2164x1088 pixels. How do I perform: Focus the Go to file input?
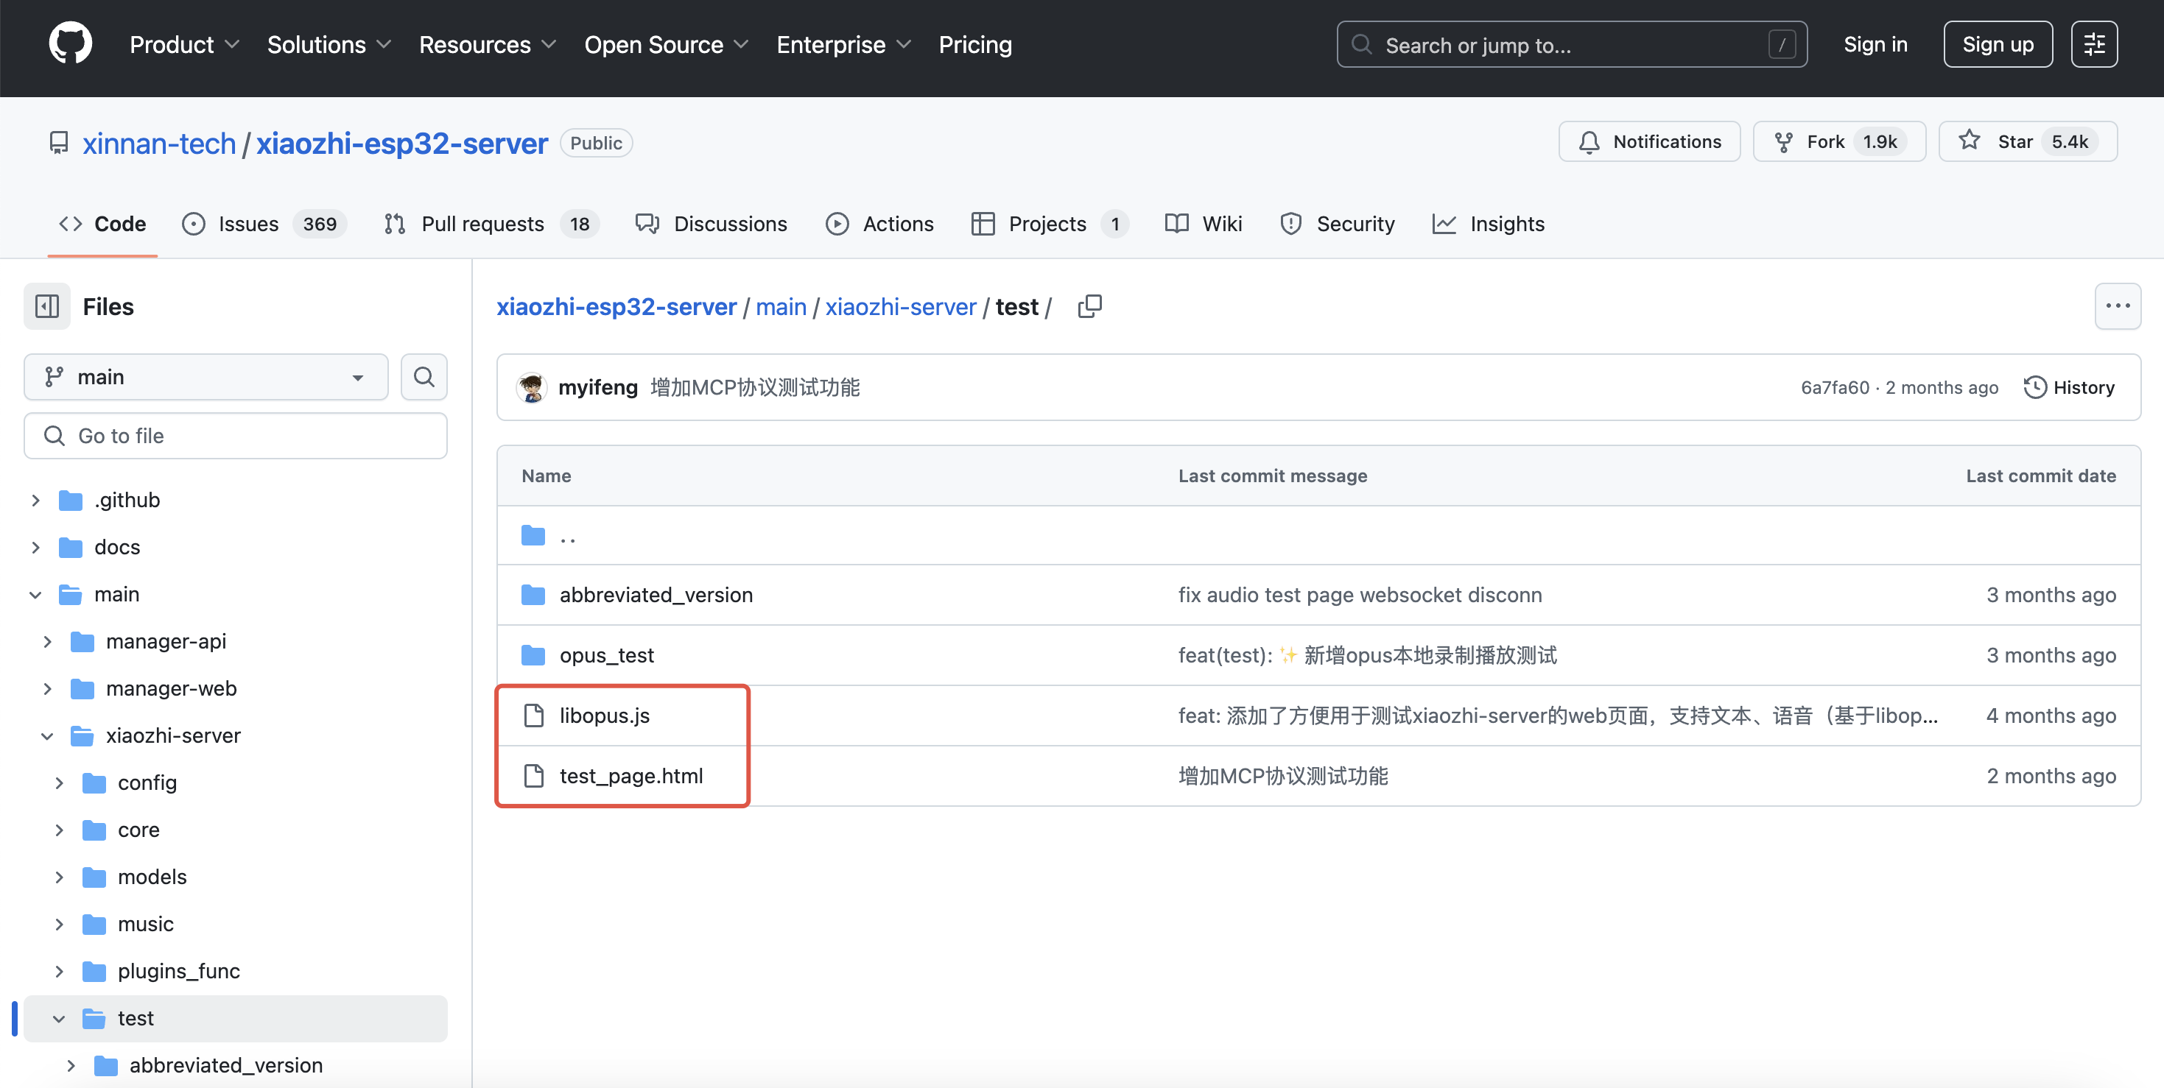coord(235,436)
